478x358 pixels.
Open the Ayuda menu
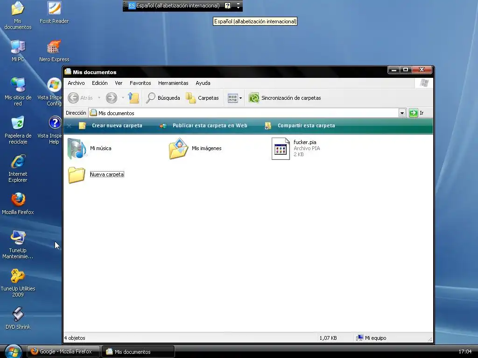(203, 83)
